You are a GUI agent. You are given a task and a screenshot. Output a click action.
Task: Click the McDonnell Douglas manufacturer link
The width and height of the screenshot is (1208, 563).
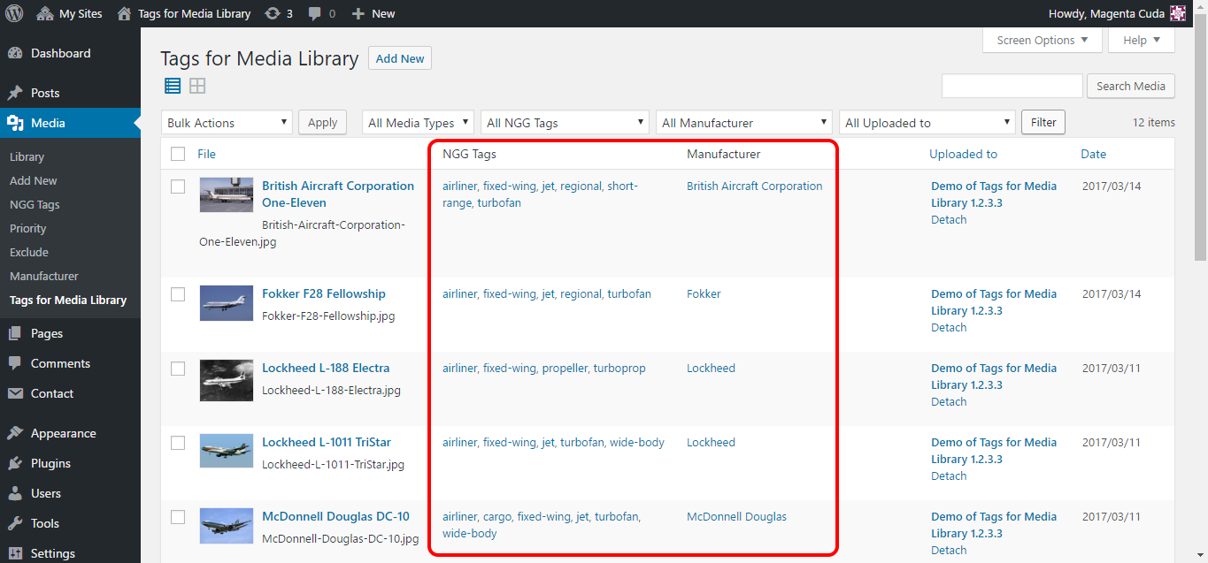pyautogui.click(x=736, y=516)
